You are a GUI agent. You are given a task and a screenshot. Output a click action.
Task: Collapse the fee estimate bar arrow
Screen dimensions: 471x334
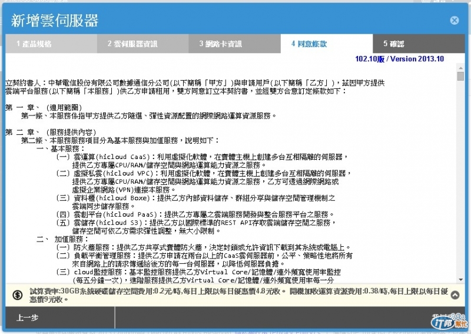click(455, 295)
